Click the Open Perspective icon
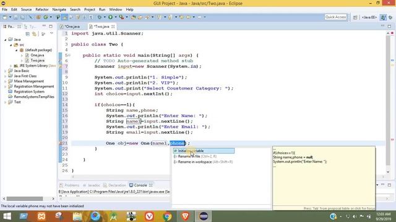Viewport: 396px width, 222px height. click(355, 17)
